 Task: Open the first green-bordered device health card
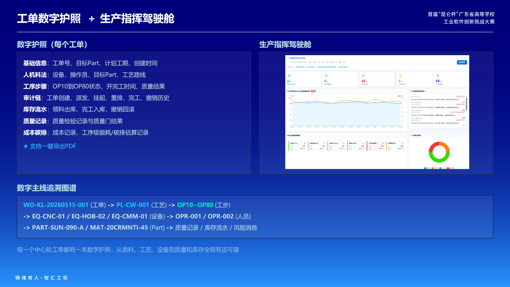click(x=297, y=146)
